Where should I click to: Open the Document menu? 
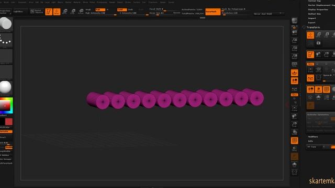(22, 2)
